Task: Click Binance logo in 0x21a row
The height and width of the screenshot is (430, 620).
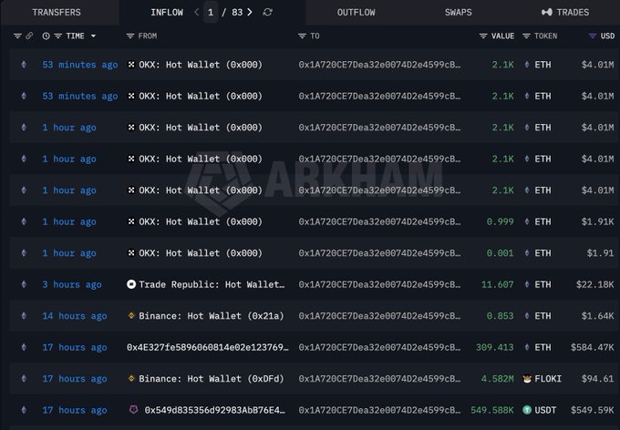Action: tap(131, 315)
